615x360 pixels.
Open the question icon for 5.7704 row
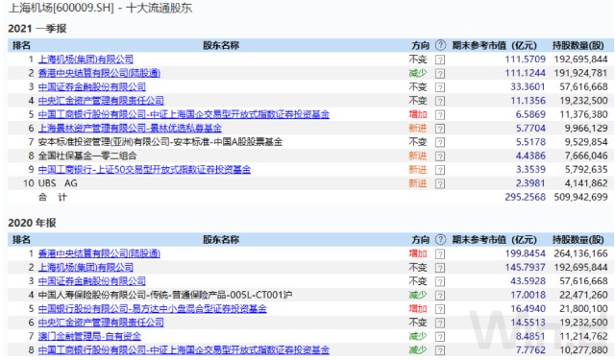click(x=440, y=129)
